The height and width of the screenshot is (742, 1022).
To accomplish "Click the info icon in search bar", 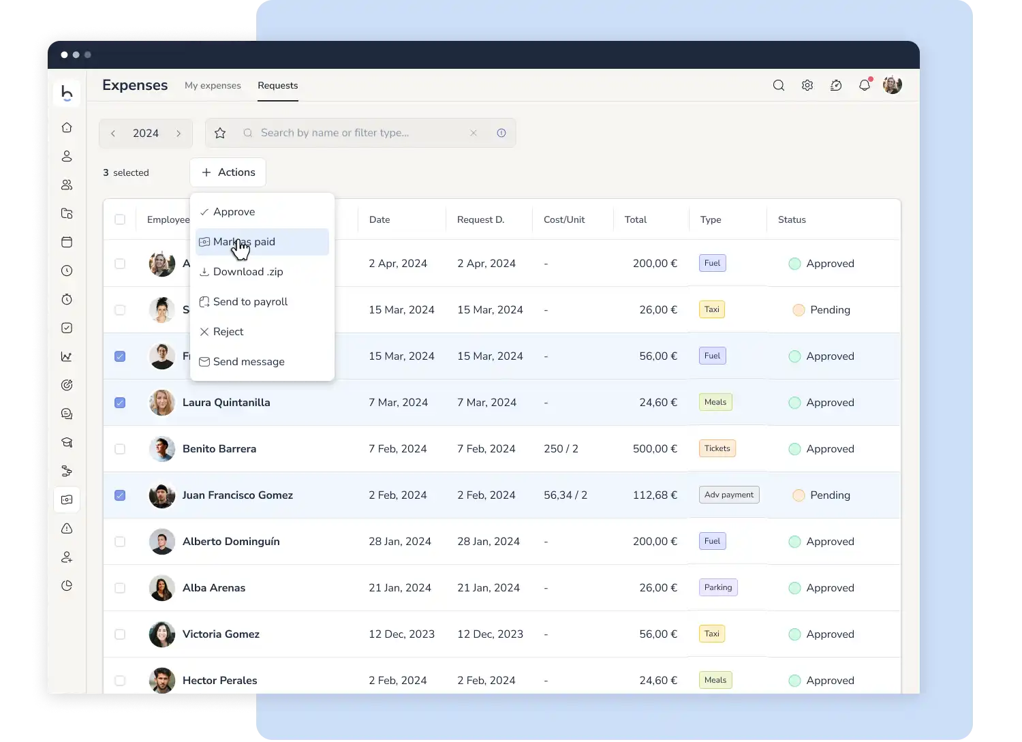I will (501, 133).
